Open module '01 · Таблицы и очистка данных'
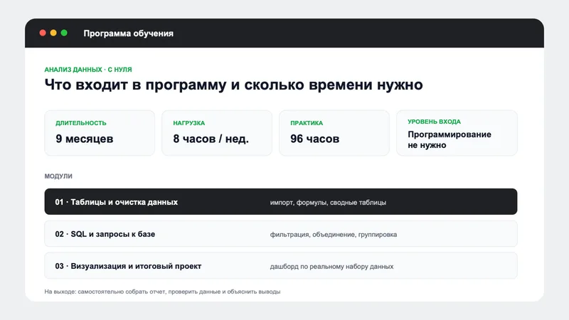This screenshot has height=320, width=569. [x=281, y=201]
